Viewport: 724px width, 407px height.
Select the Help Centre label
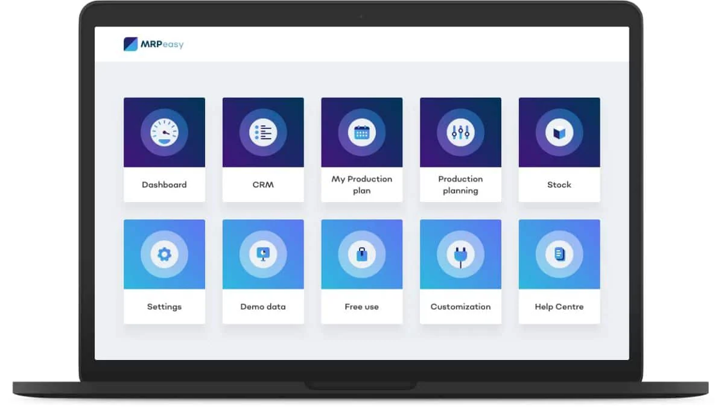[x=559, y=306]
